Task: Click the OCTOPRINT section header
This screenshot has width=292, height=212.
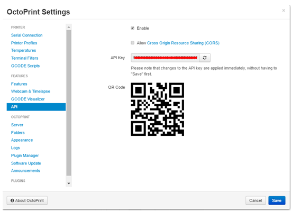Action: pos(20,117)
